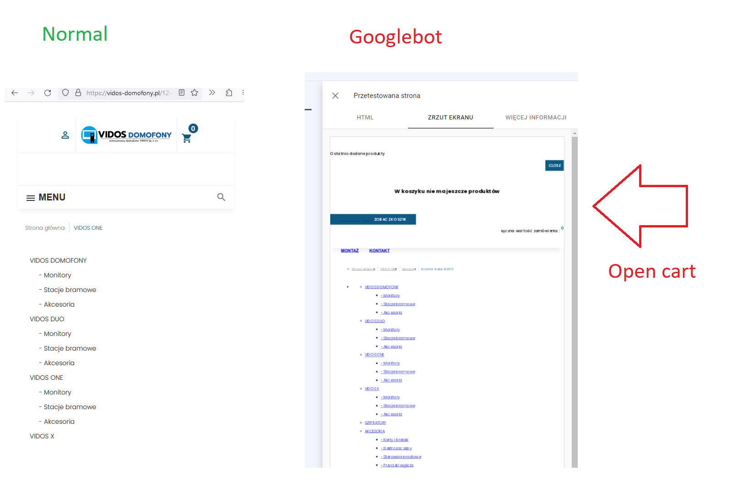Go to Strona główna breadcrumb in normal view
Screen dimensions: 753x486
pyautogui.click(x=45, y=228)
